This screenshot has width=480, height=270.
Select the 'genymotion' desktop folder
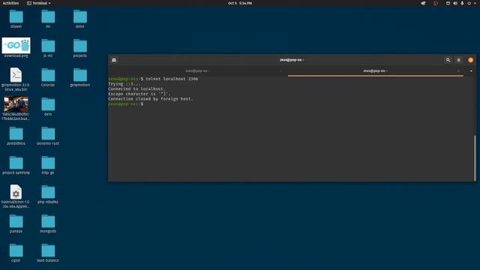[x=80, y=77]
